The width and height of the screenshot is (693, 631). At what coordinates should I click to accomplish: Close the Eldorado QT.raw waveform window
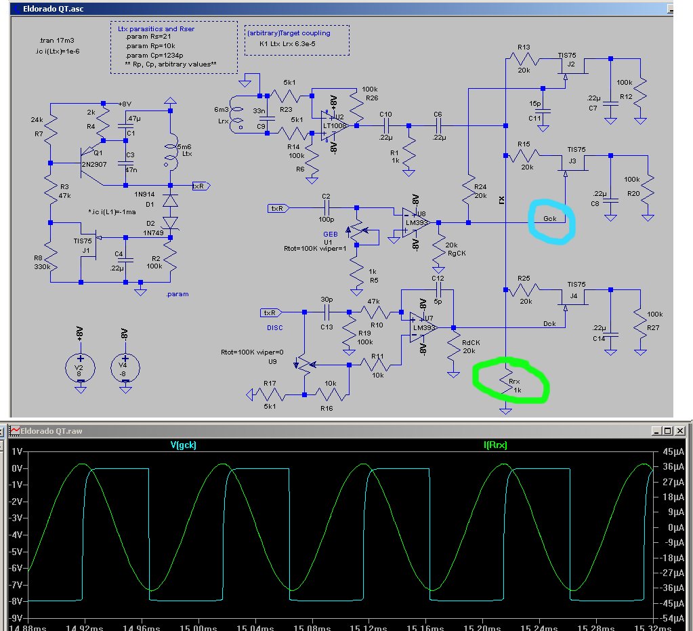[x=680, y=430]
